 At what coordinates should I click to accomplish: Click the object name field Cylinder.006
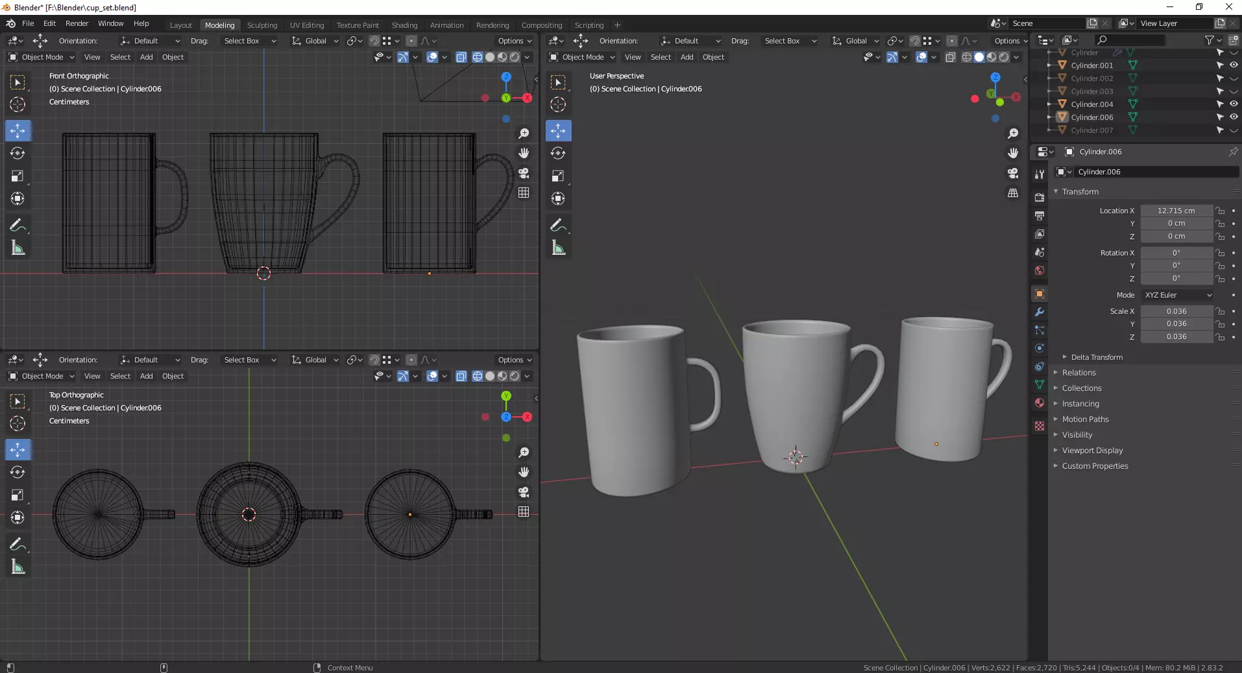[1158, 172]
